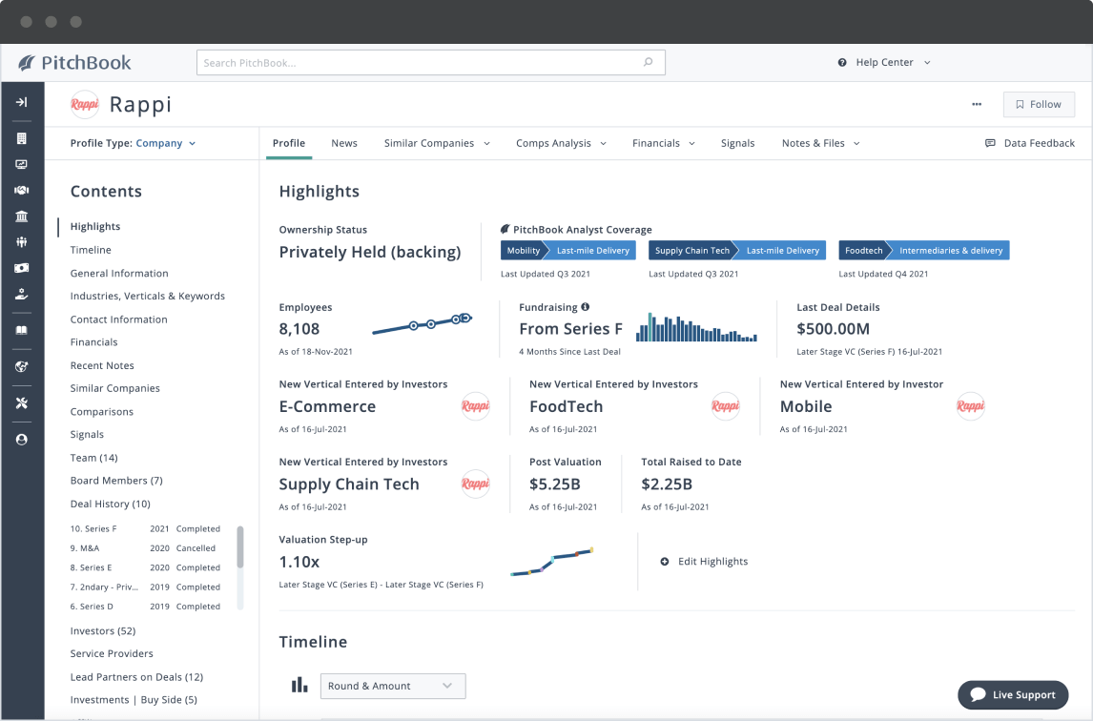This screenshot has width=1093, height=721.
Task: Open the globe icon in the sidebar
Action: 22,366
